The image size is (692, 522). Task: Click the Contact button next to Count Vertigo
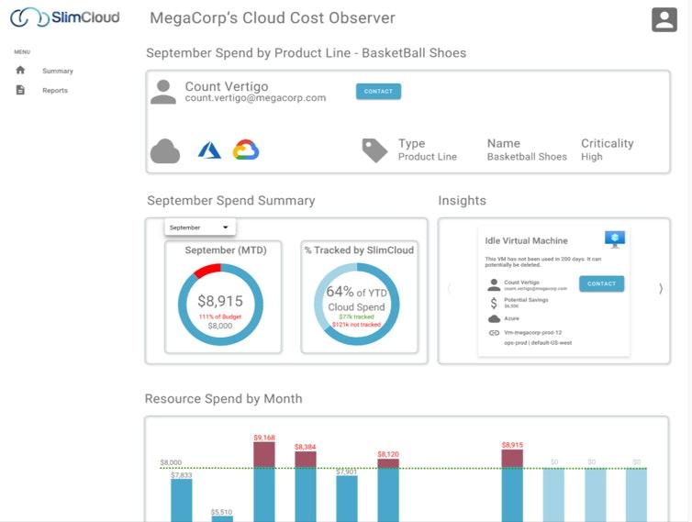(379, 92)
